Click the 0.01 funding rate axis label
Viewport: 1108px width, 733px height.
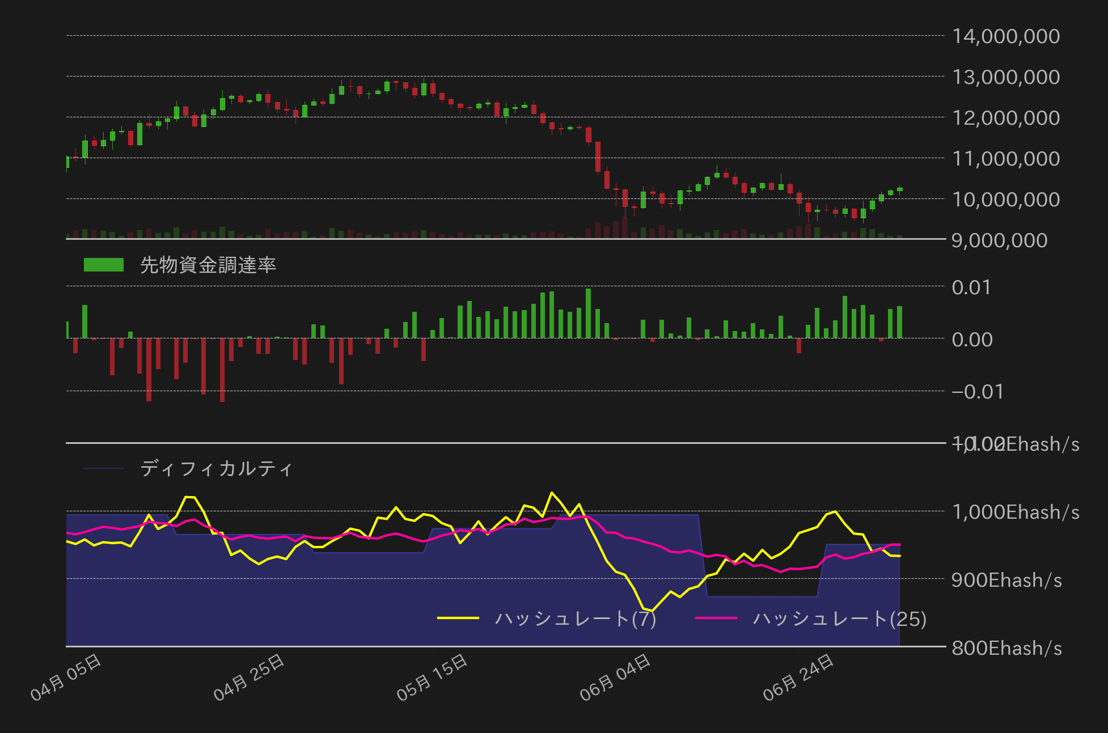tap(972, 287)
